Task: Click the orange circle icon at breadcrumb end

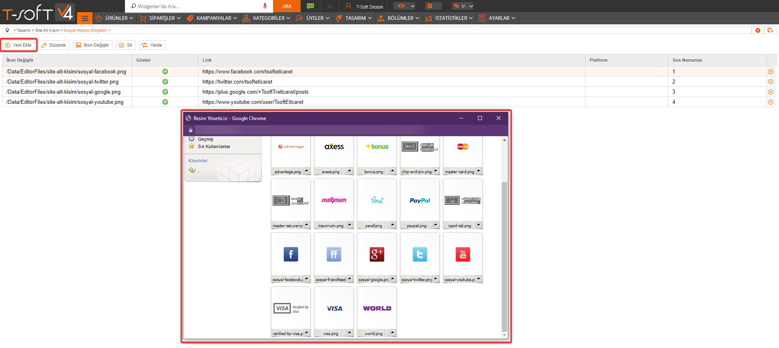Action: [758, 30]
